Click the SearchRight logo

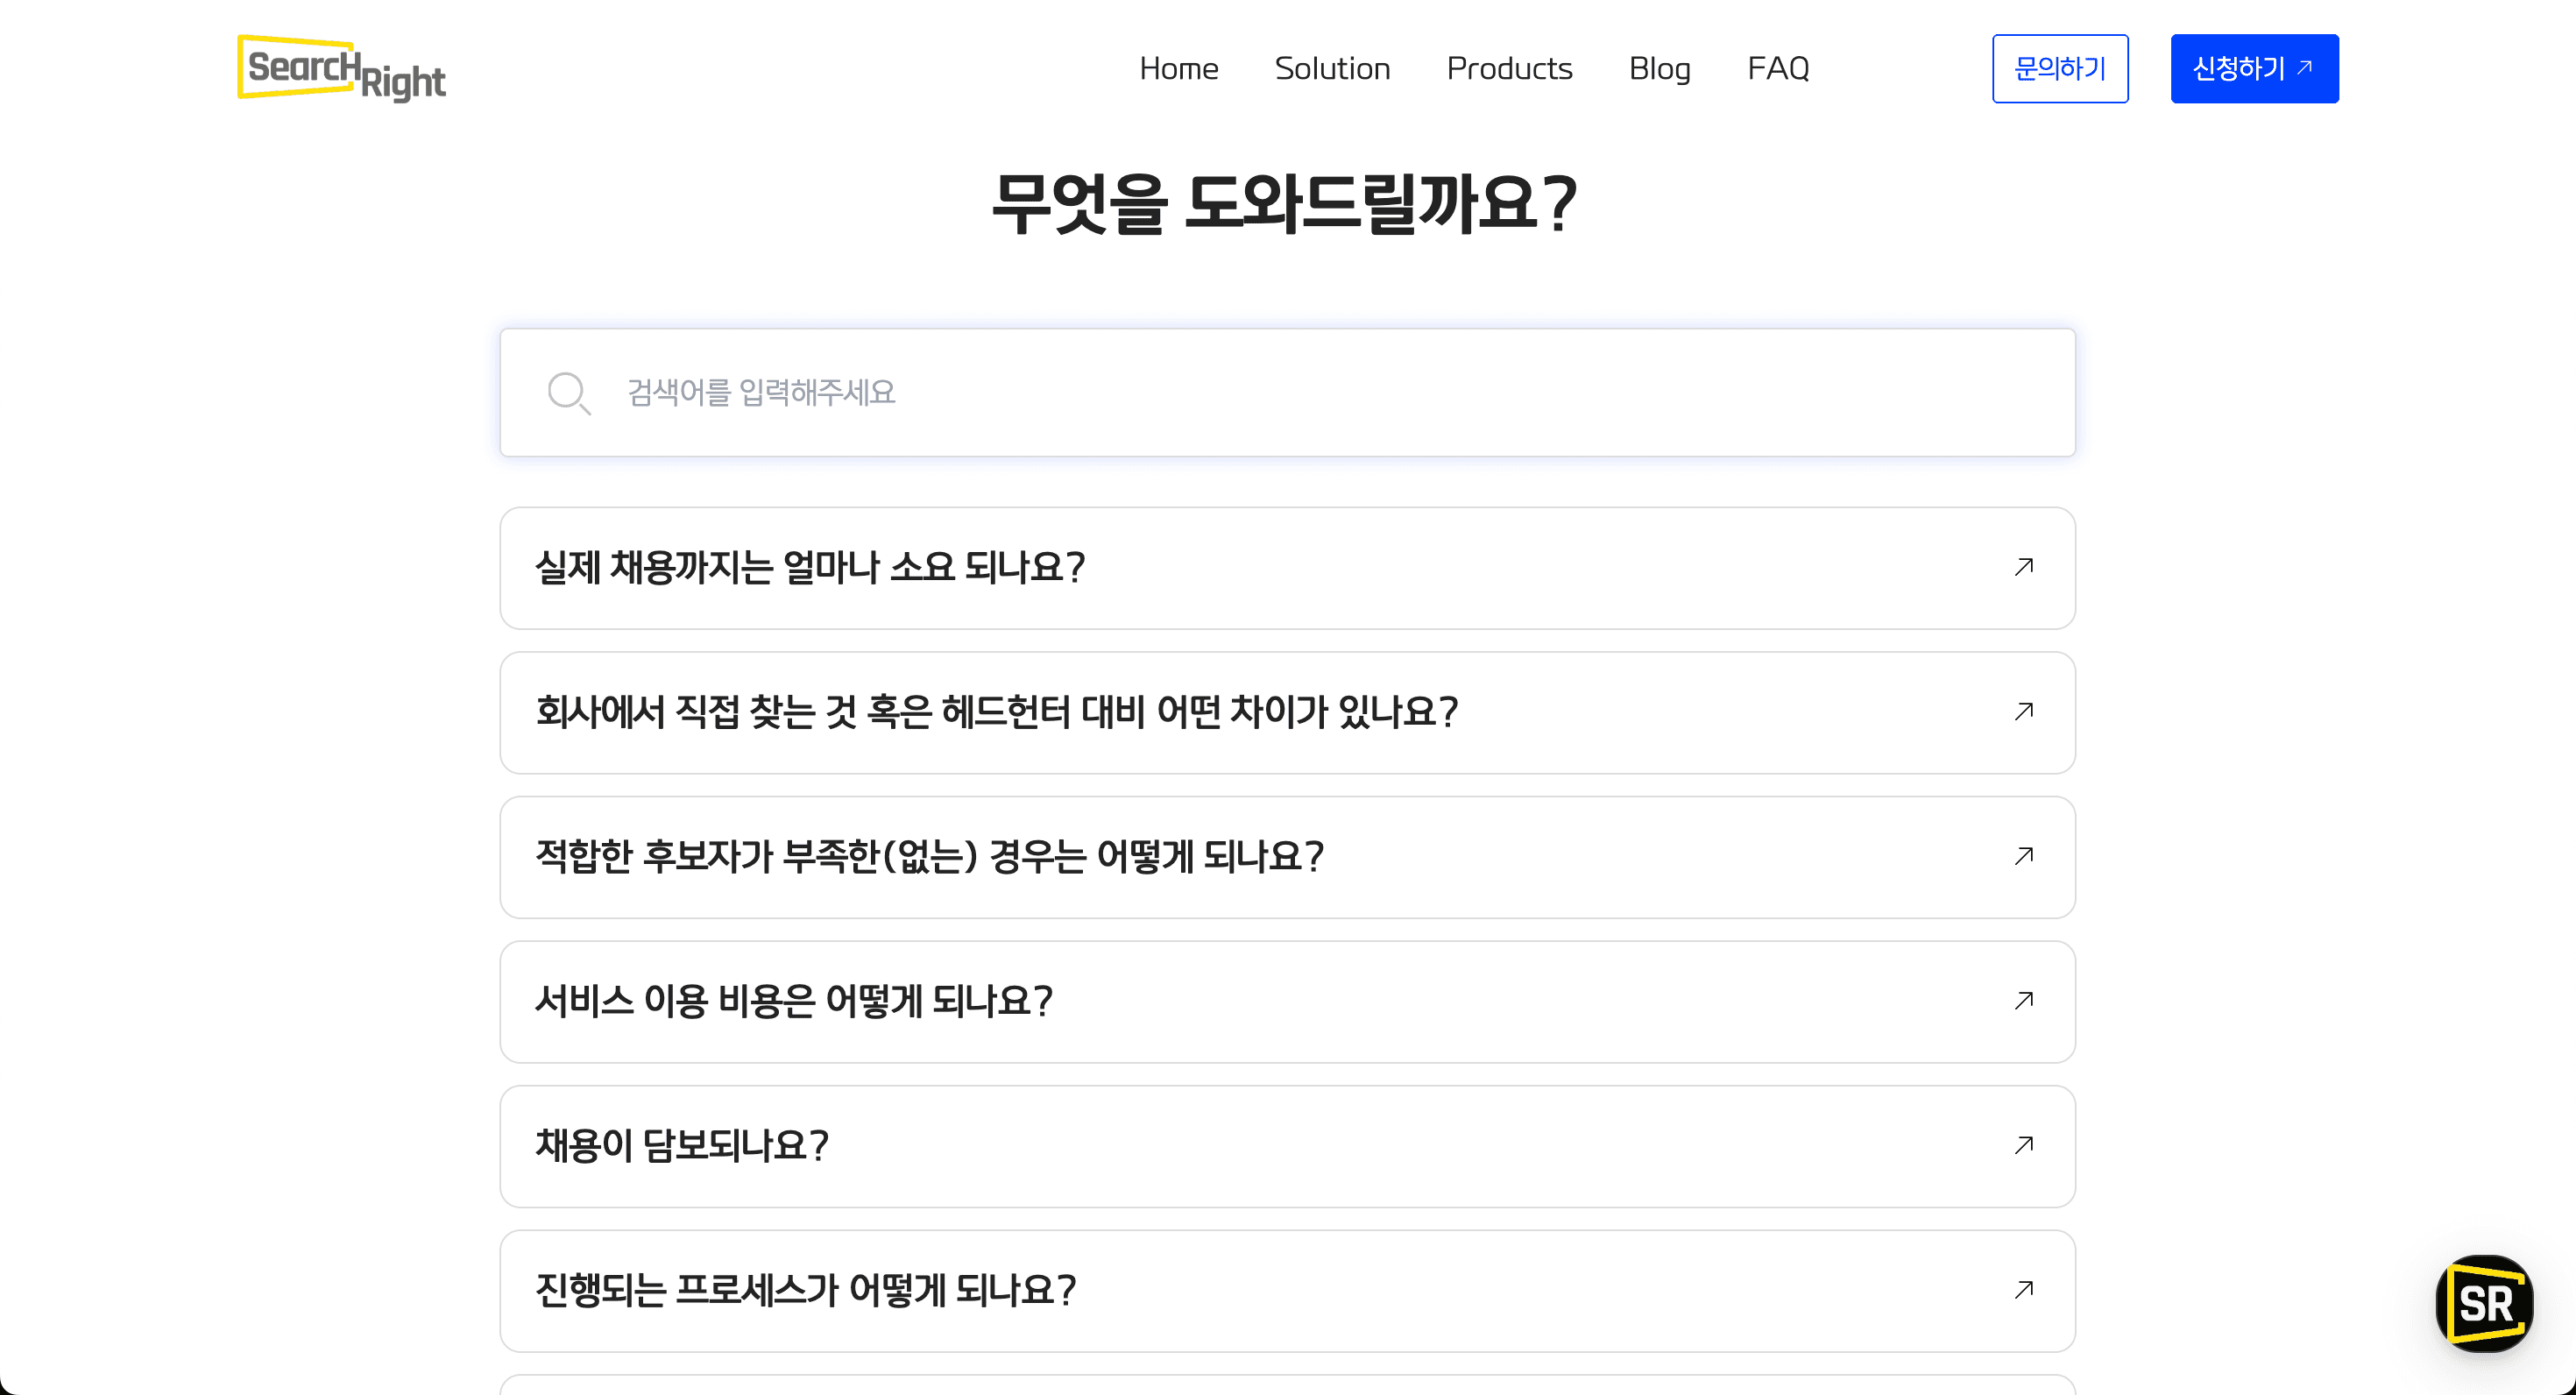(341, 68)
